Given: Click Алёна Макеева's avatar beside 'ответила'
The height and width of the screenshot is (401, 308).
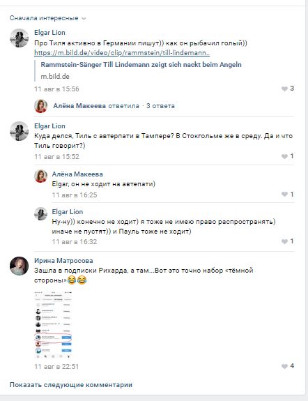Looking at the screenshot, I should tap(41, 106).
